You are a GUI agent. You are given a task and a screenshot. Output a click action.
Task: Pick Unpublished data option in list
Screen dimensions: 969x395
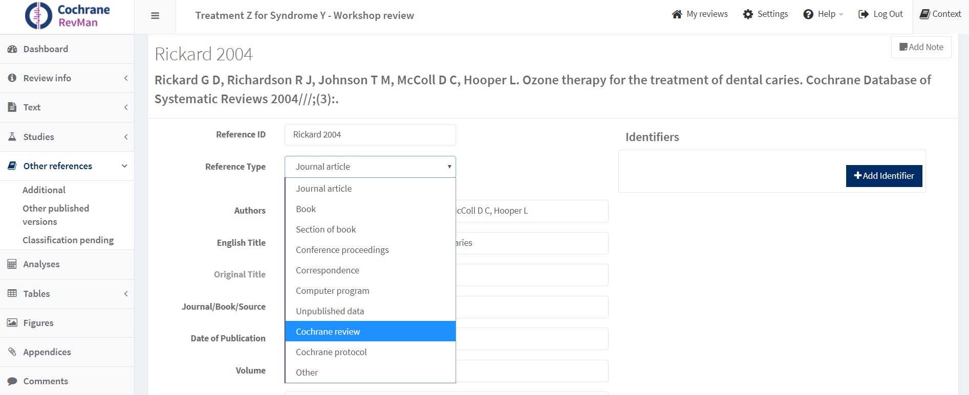tap(330, 311)
